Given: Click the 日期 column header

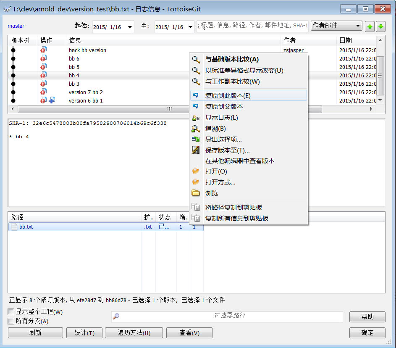Looking at the screenshot, I should point(357,40).
